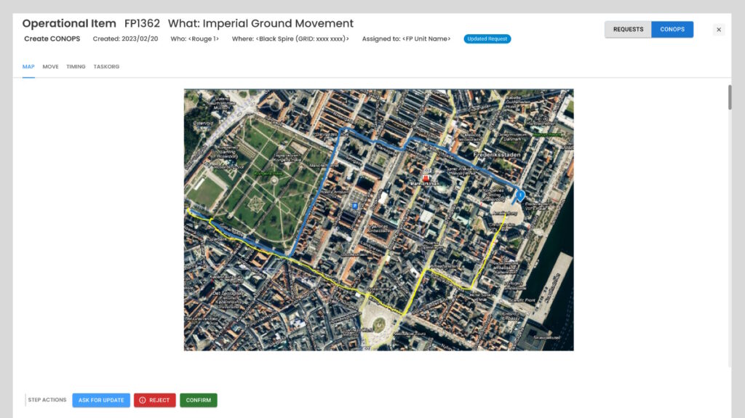Click the Updated Request status badge

[x=487, y=39]
